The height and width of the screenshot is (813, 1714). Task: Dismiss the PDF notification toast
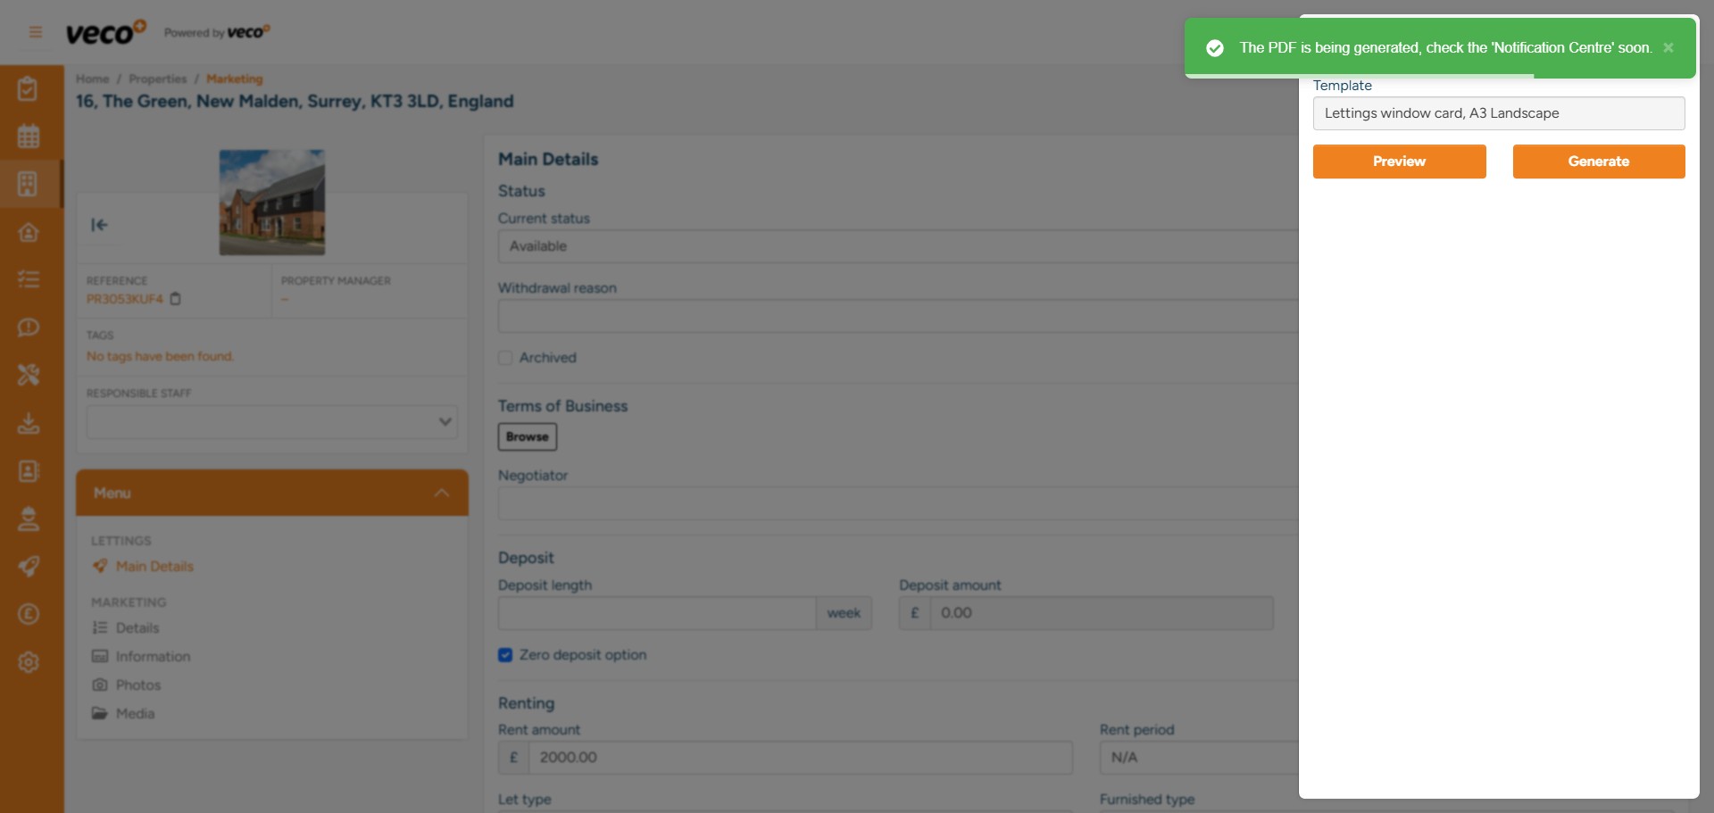pos(1668,48)
